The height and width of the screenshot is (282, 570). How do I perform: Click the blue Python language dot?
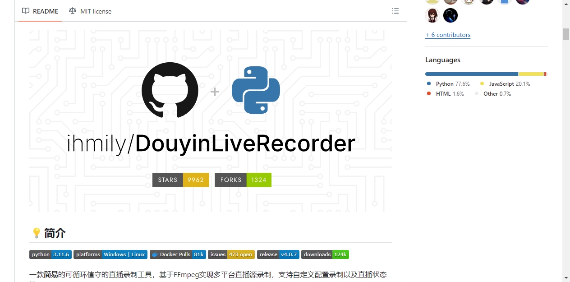point(429,84)
